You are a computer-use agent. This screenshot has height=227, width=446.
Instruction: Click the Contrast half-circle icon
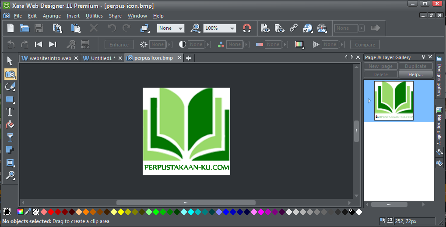tap(183, 44)
